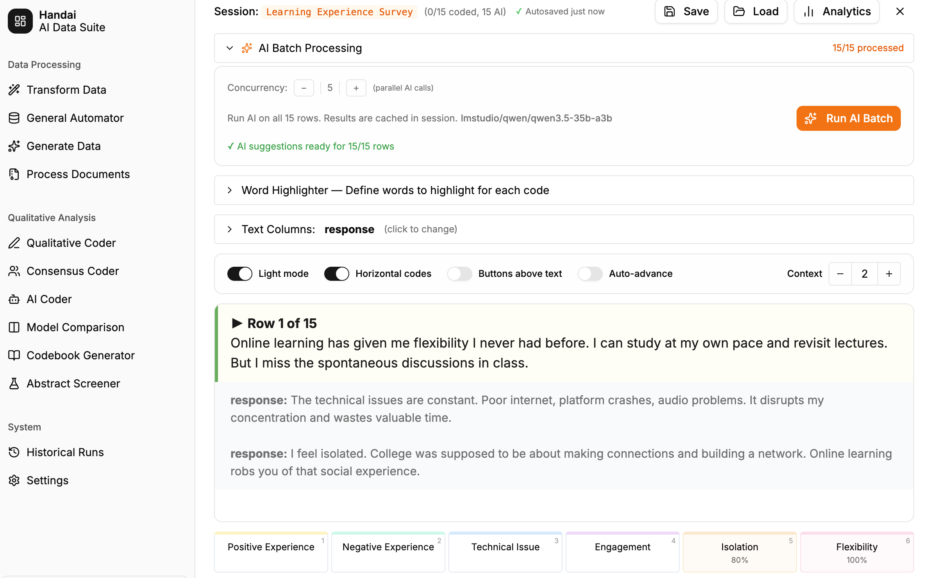
Task: Open Historical Runs
Action: pyautogui.click(x=65, y=452)
